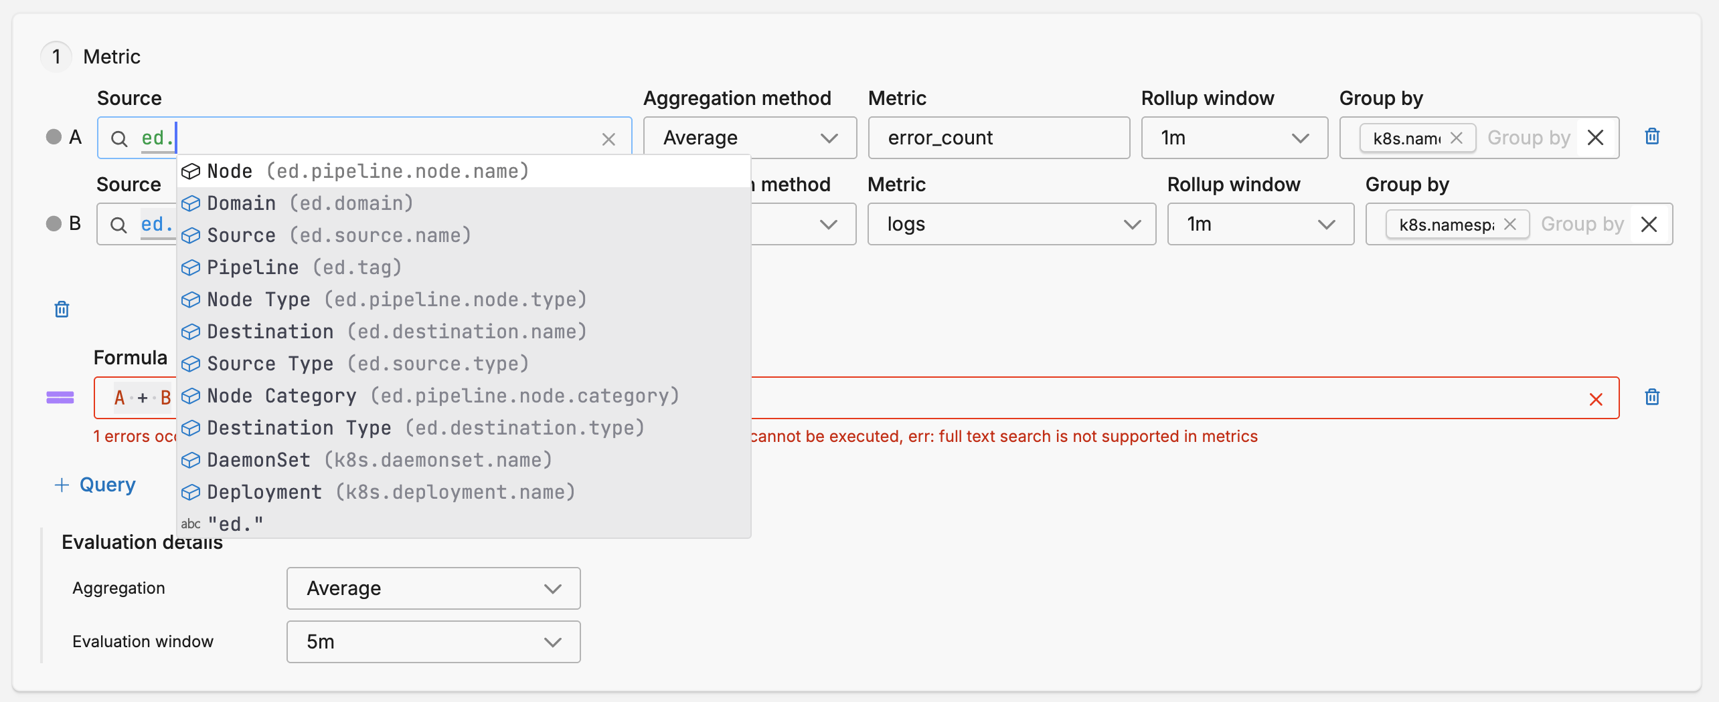Select the "ed." full text search option

pos(236,524)
